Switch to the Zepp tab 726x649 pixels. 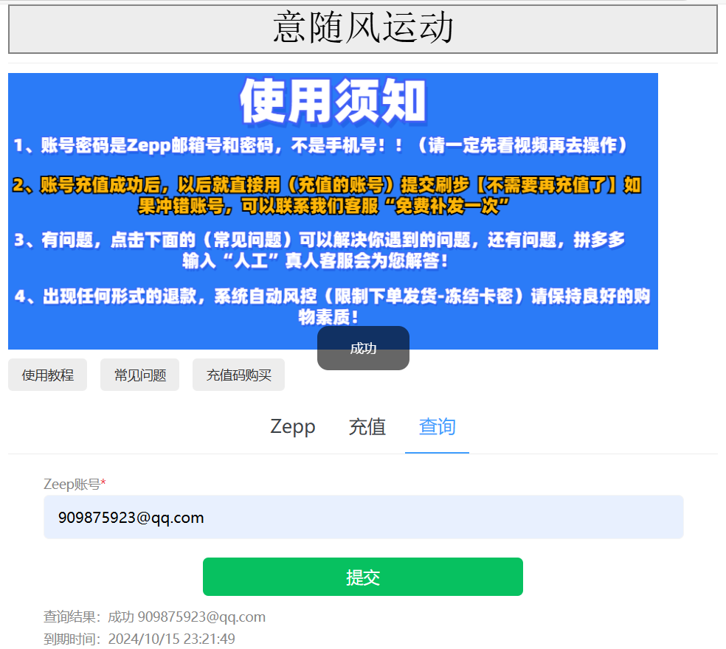293,426
